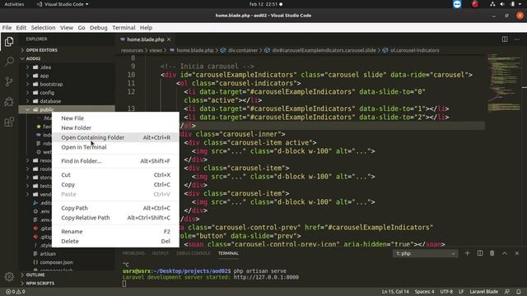
Task: Open the Extensions view
Action: pyautogui.click(x=9, y=122)
